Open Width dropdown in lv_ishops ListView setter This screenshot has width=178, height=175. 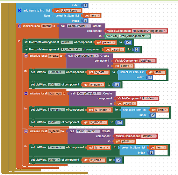tap(54, 122)
